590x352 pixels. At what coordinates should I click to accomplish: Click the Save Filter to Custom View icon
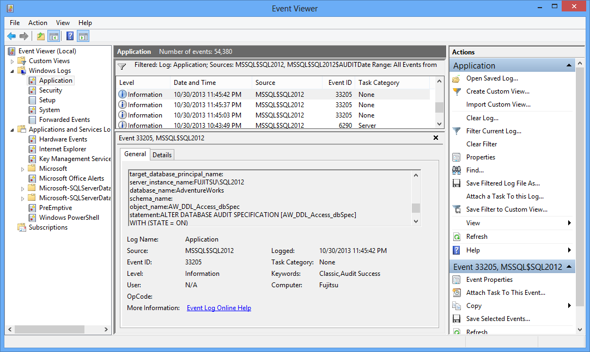click(457, 209)
